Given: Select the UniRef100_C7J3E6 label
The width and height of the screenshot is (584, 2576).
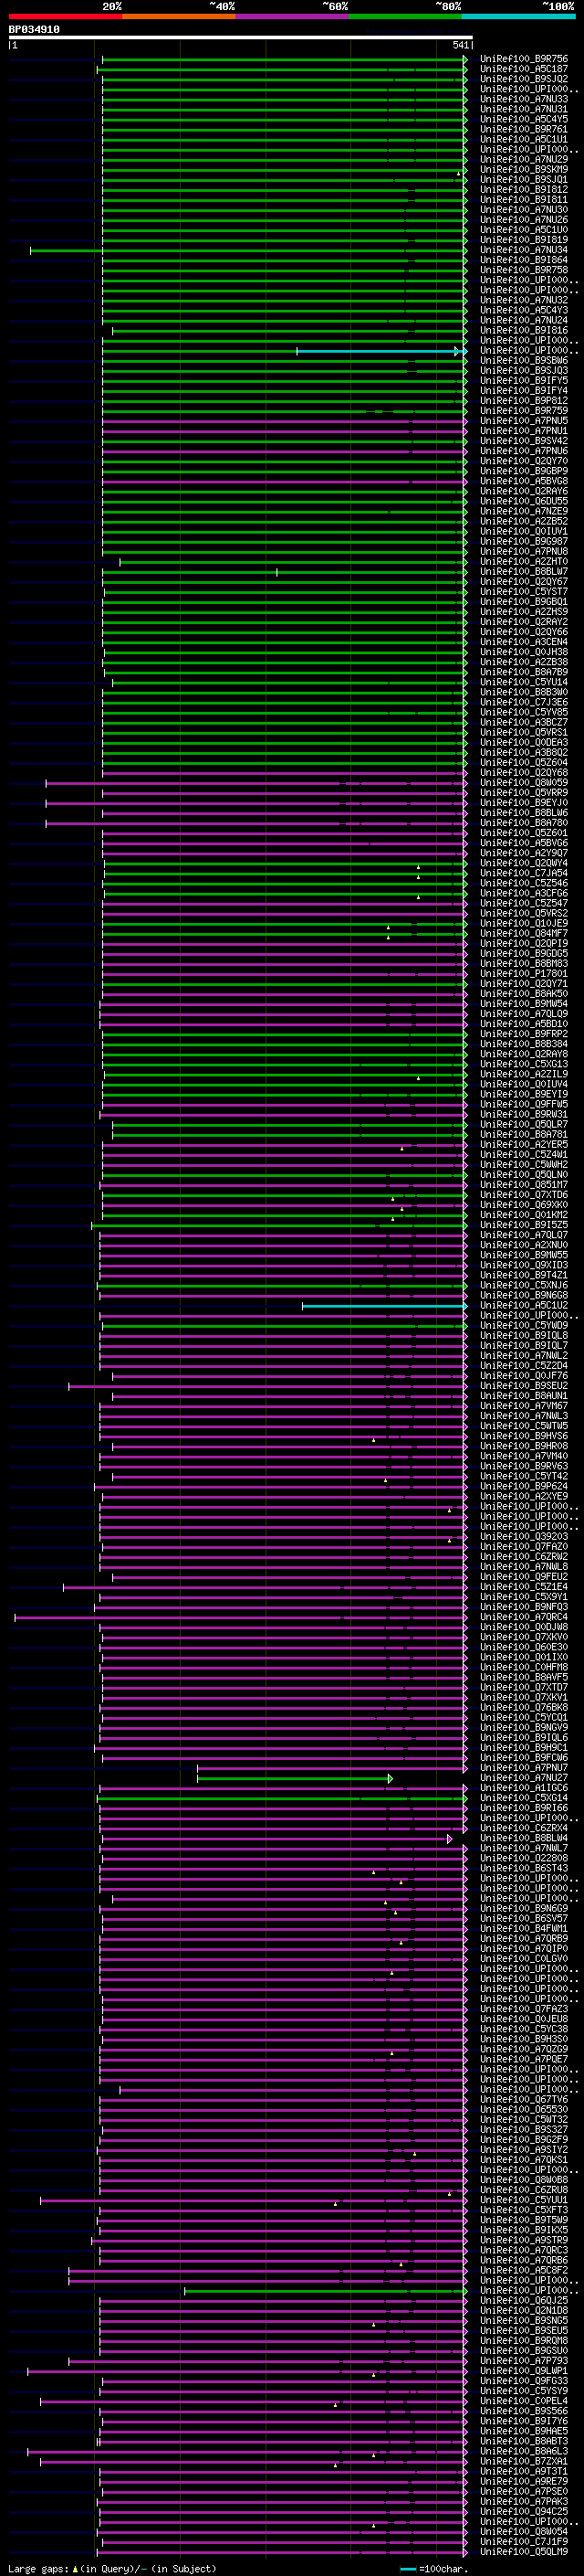Looking at the screenshot, I should point(524,702).
